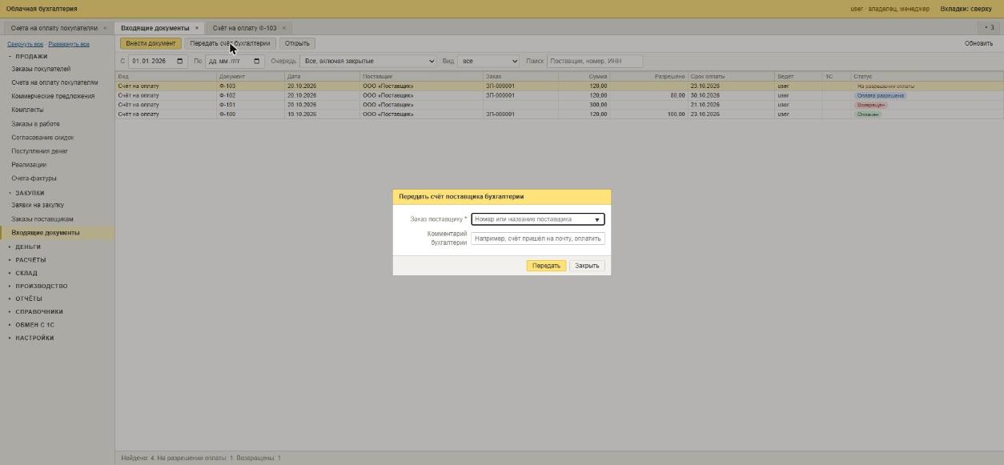Screen dimensions: 1004x465
Task: Close the Счета на оплату покупателям tab
Action: [x=105, y=28]
